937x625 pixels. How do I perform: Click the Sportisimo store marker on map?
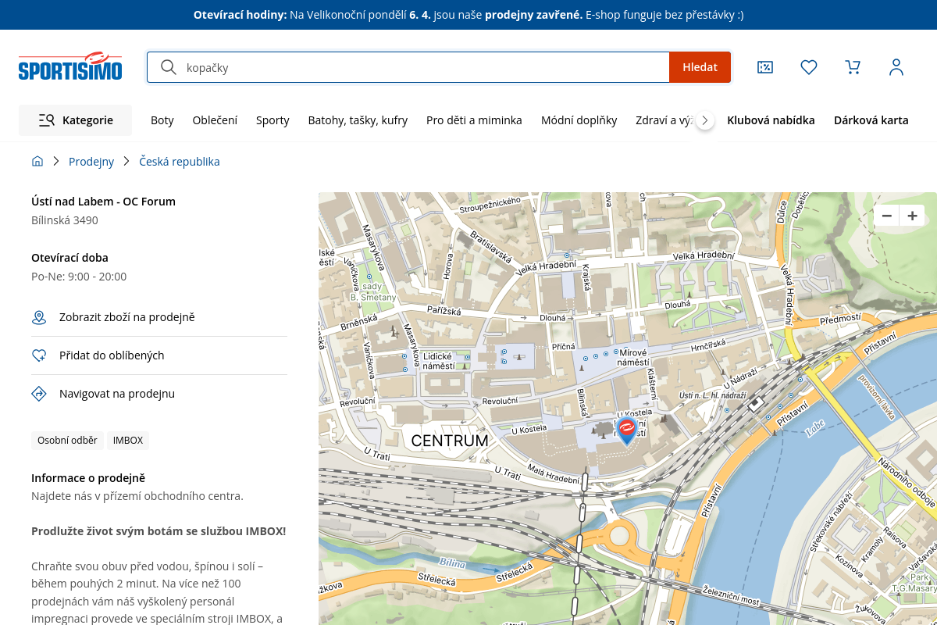coord(626,430)
